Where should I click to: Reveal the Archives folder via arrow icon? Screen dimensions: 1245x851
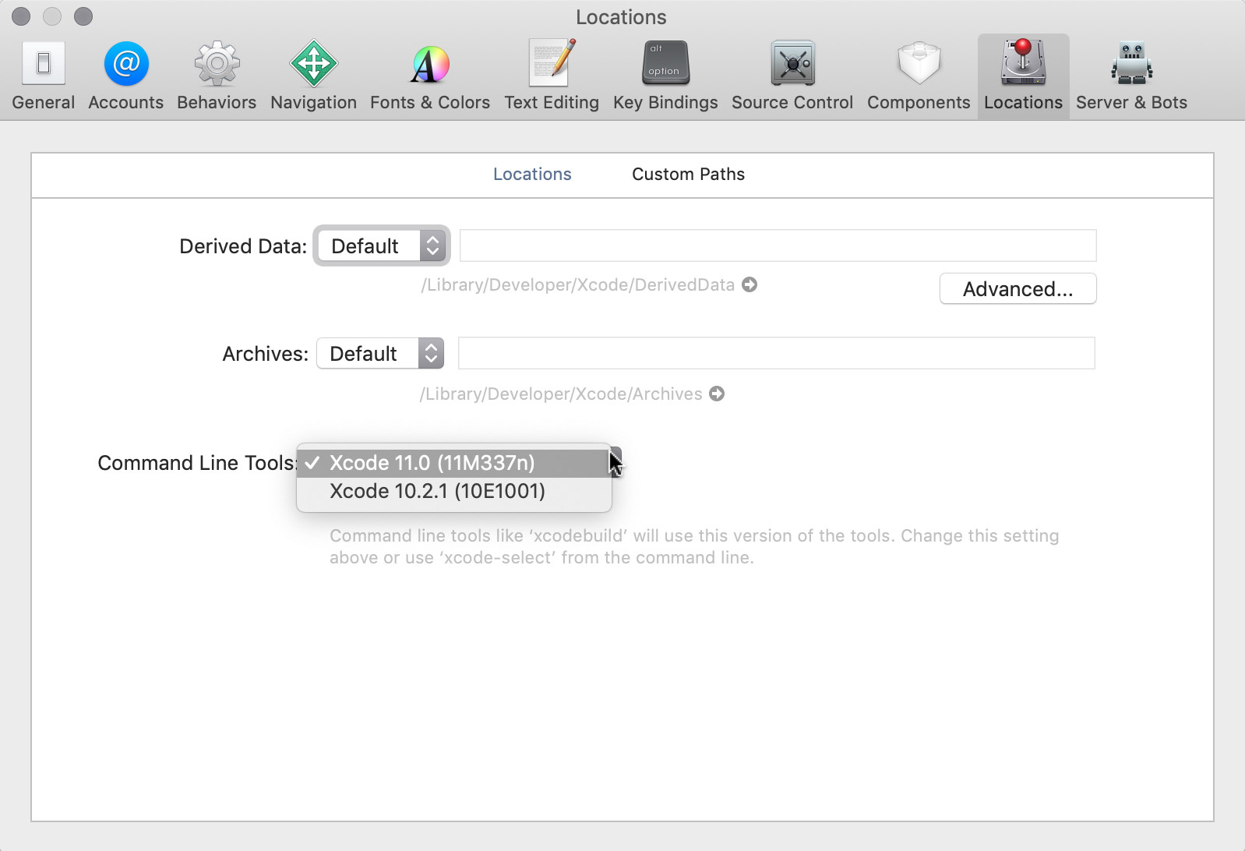pos(717,394)
